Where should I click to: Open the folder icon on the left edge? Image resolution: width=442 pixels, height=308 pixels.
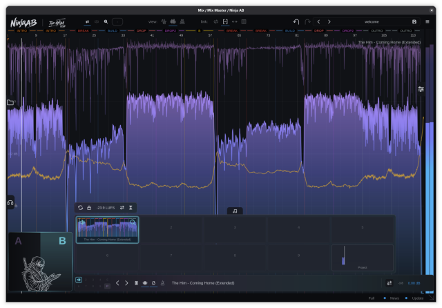point(10,102)
